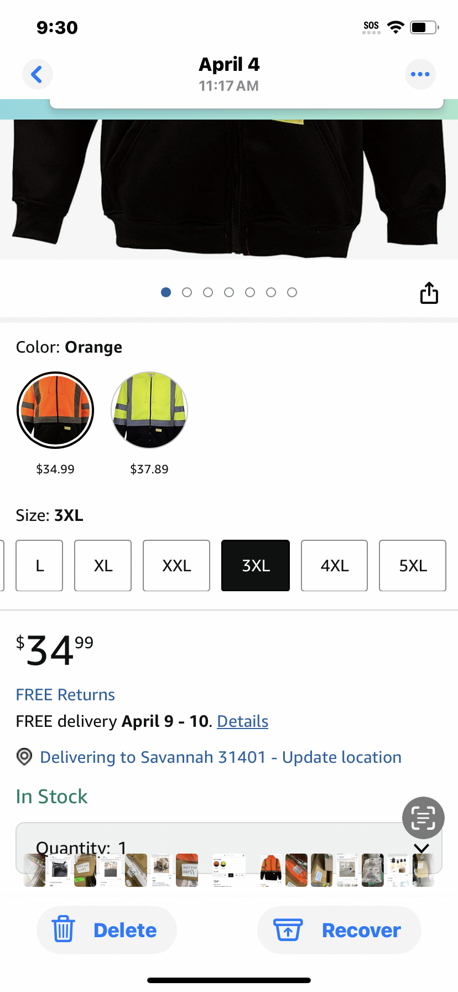This screenshot has width=458, height=992.
Task: Open the three-dot more options menu
Action: [x=420, y=74]
